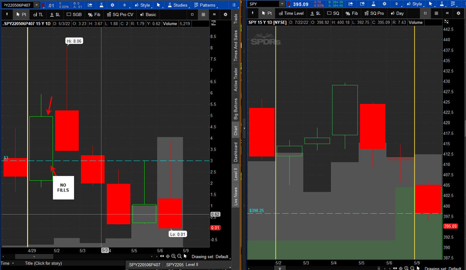
Task: Toggle the price axis scale icon on left chart
Action: tap(213, 23)
